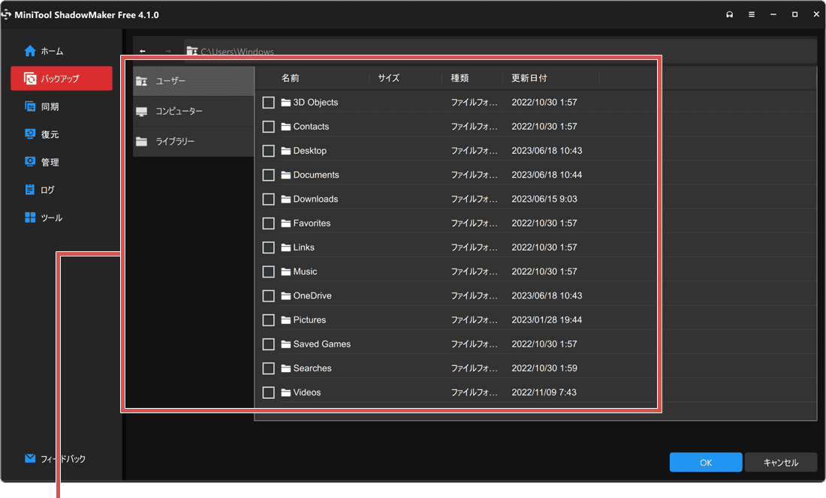Open the ツール (Tools) grid icon

point(30,217)
